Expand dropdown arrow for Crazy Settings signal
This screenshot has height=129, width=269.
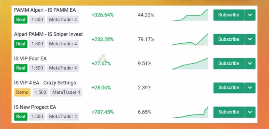(250, 88)
